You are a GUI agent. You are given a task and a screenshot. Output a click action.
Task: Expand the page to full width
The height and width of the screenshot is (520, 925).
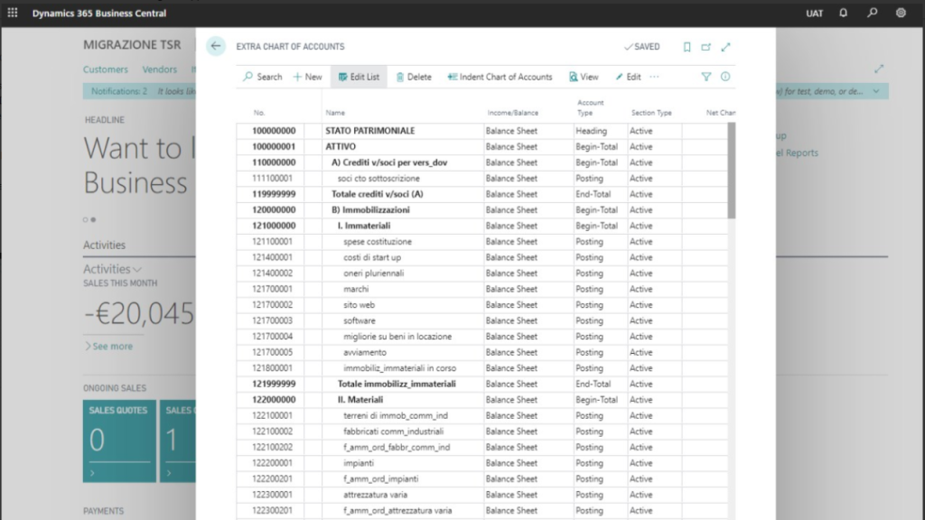pos(725,47)
